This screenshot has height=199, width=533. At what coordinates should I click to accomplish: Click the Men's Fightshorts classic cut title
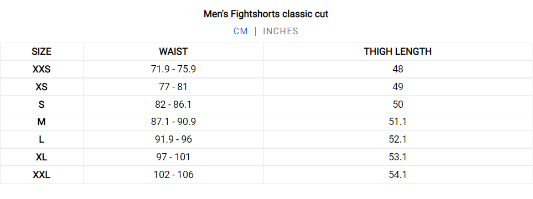point(266,14)
